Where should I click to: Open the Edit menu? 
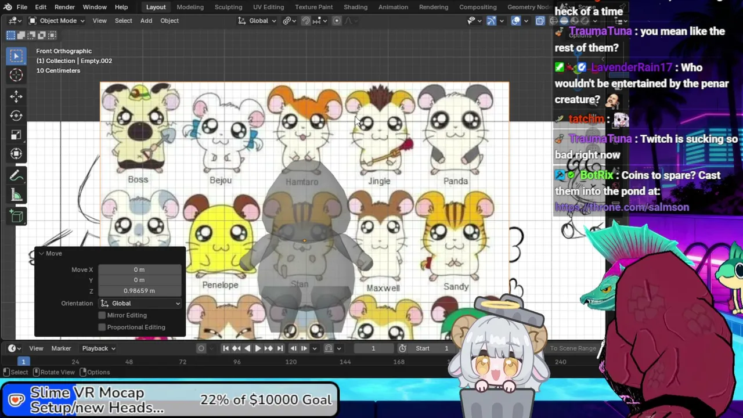[x=41, y=7]
